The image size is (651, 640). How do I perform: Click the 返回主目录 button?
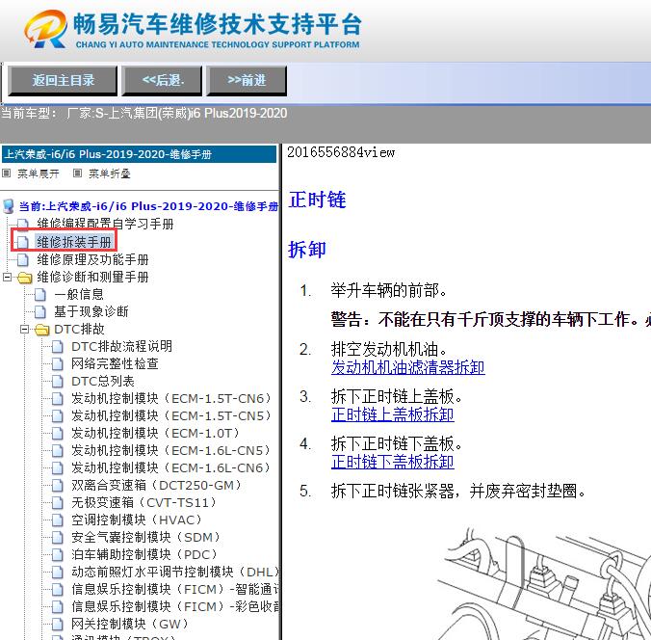(63, 81)
